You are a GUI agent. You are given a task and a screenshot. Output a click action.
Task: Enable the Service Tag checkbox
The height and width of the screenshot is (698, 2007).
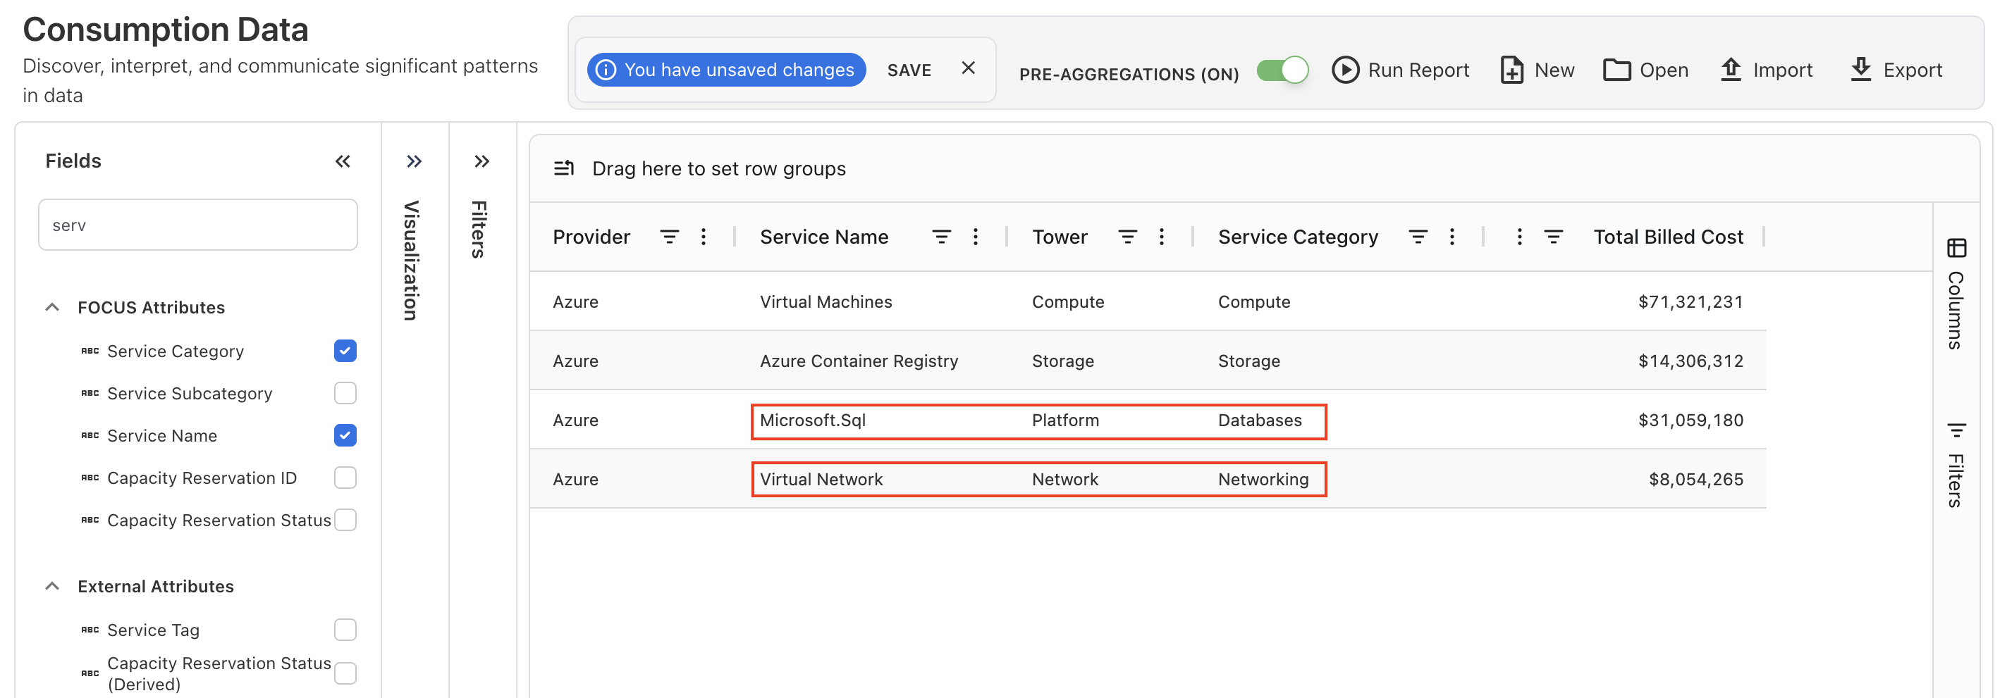(345, 630)
